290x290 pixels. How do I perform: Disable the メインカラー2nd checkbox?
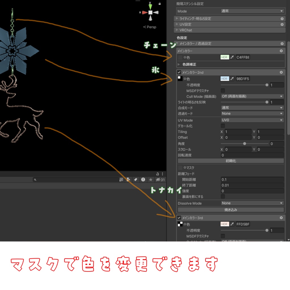click(x=179, y=72)
